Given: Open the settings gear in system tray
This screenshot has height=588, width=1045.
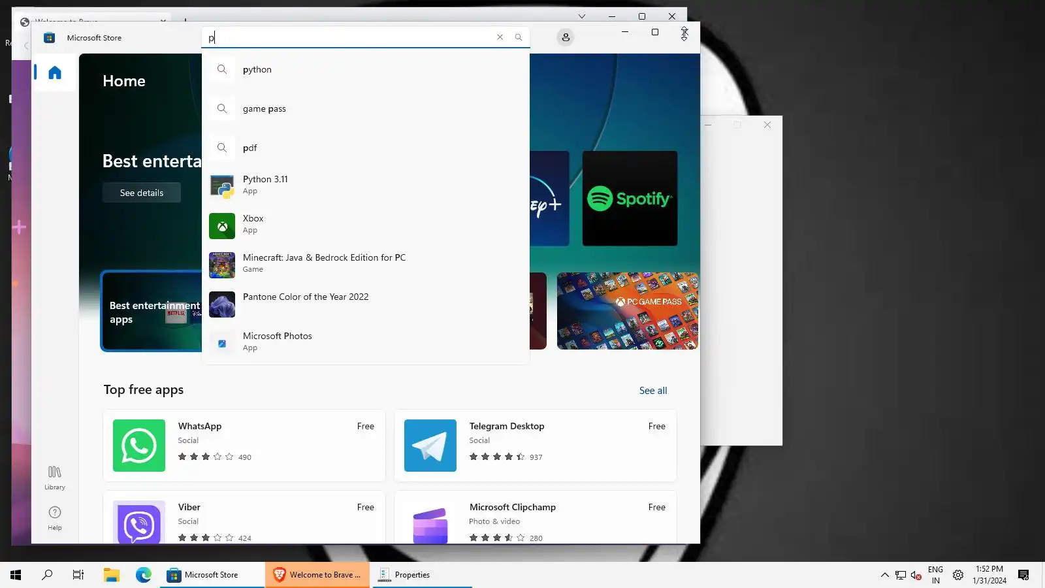Looking at the screenshot, I should (x=958, y=575).
